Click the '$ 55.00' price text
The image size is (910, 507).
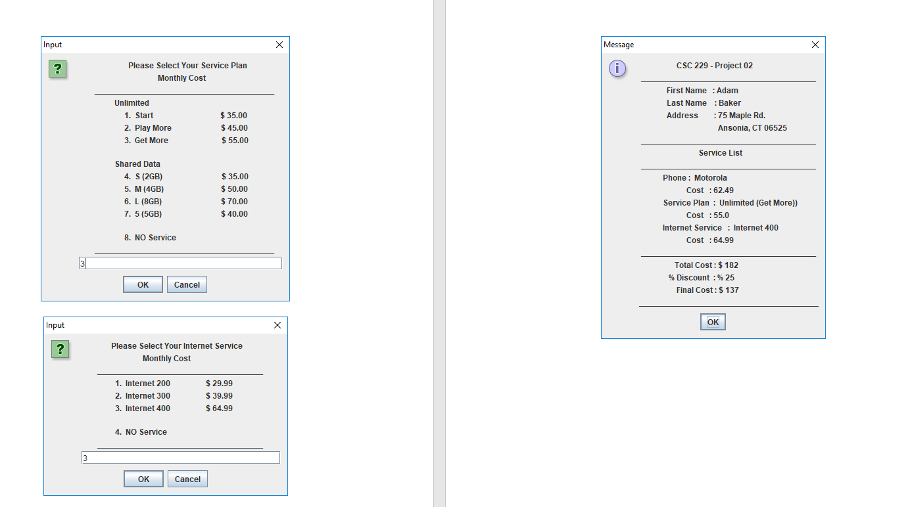coord(235,141)
